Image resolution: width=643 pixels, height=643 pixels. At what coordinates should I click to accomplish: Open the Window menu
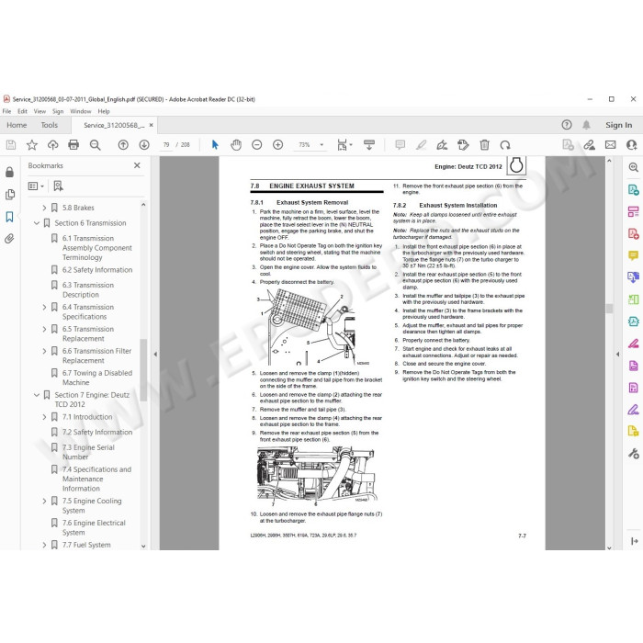pos(81,111)
